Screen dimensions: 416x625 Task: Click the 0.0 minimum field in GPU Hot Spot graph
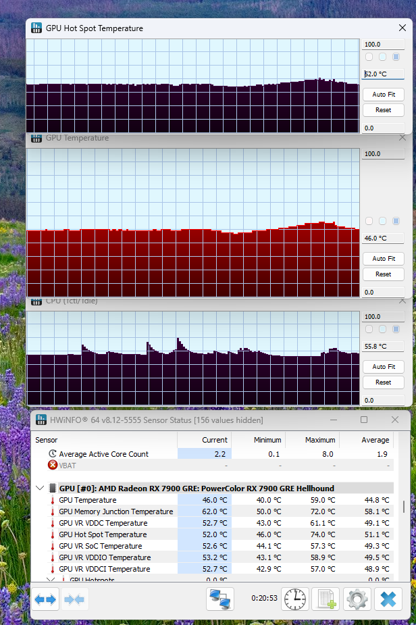[x=383, y=128]
